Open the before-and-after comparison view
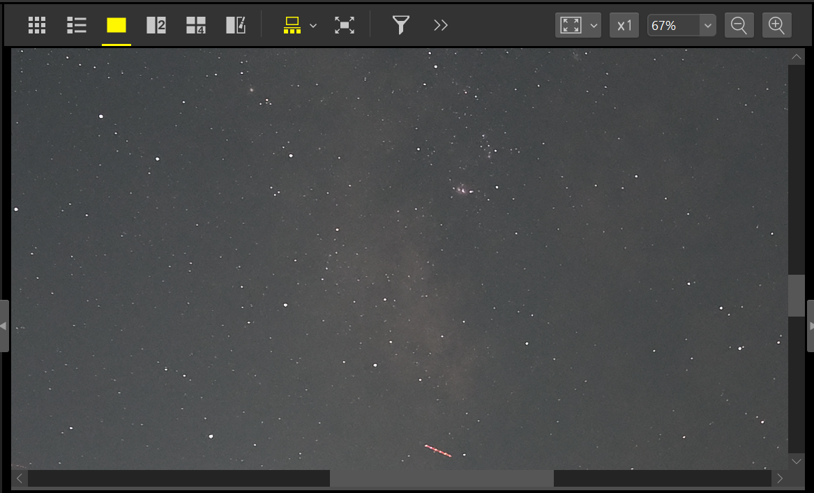Viewport: 814px width, 493px height. pos(236,26)
